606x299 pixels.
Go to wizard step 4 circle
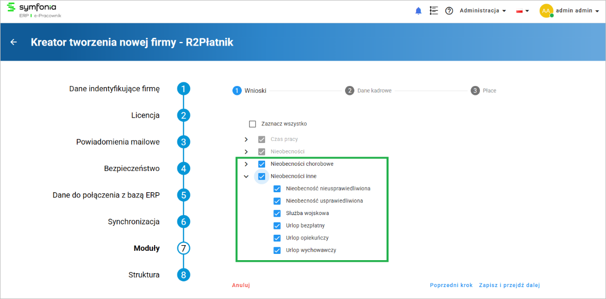click(x=184, y=168)
